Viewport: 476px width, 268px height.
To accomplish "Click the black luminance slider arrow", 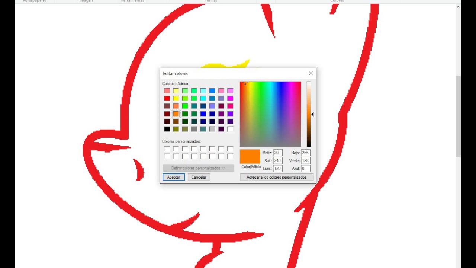I will click(x=313, y=114).
